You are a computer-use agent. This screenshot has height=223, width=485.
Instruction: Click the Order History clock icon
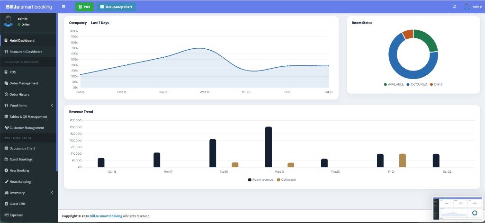(x=6, y=94)
